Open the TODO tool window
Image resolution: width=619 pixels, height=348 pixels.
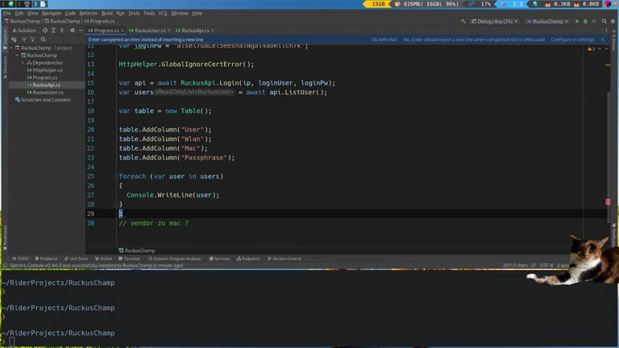20,259
